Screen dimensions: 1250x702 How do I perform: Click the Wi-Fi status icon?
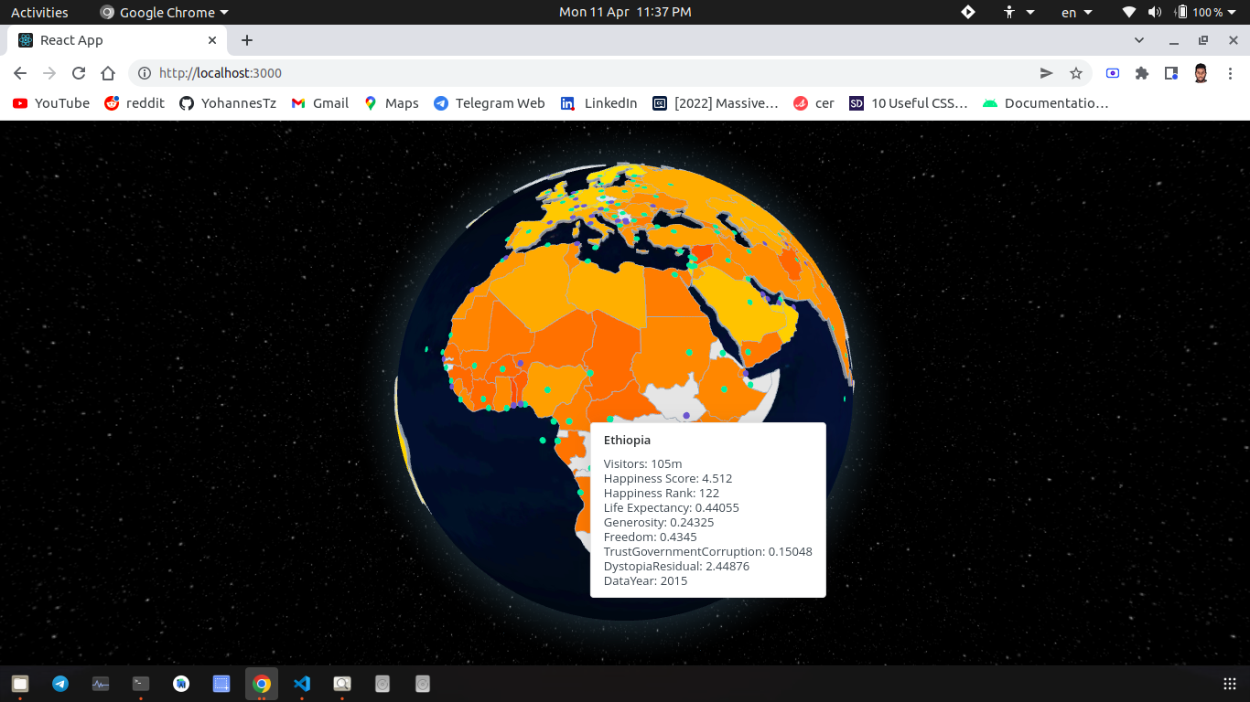coord(1129,12)
